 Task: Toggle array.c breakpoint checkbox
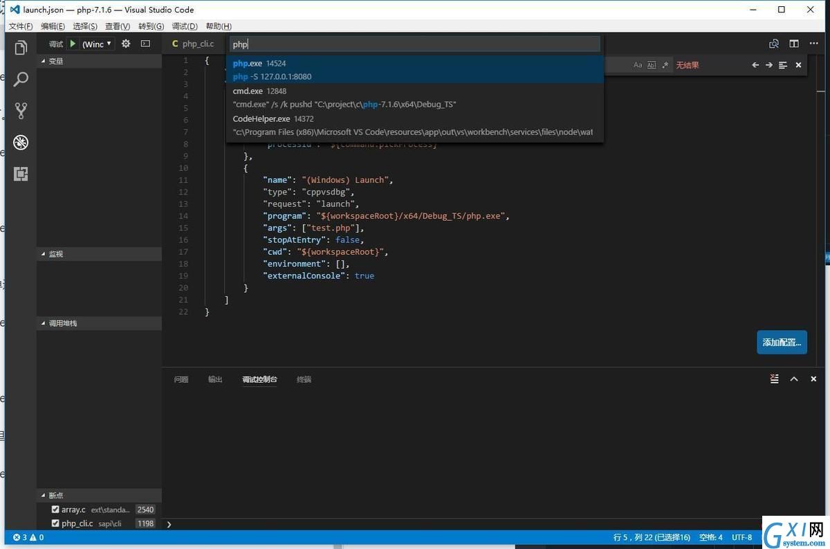click(x=56, y=510)
